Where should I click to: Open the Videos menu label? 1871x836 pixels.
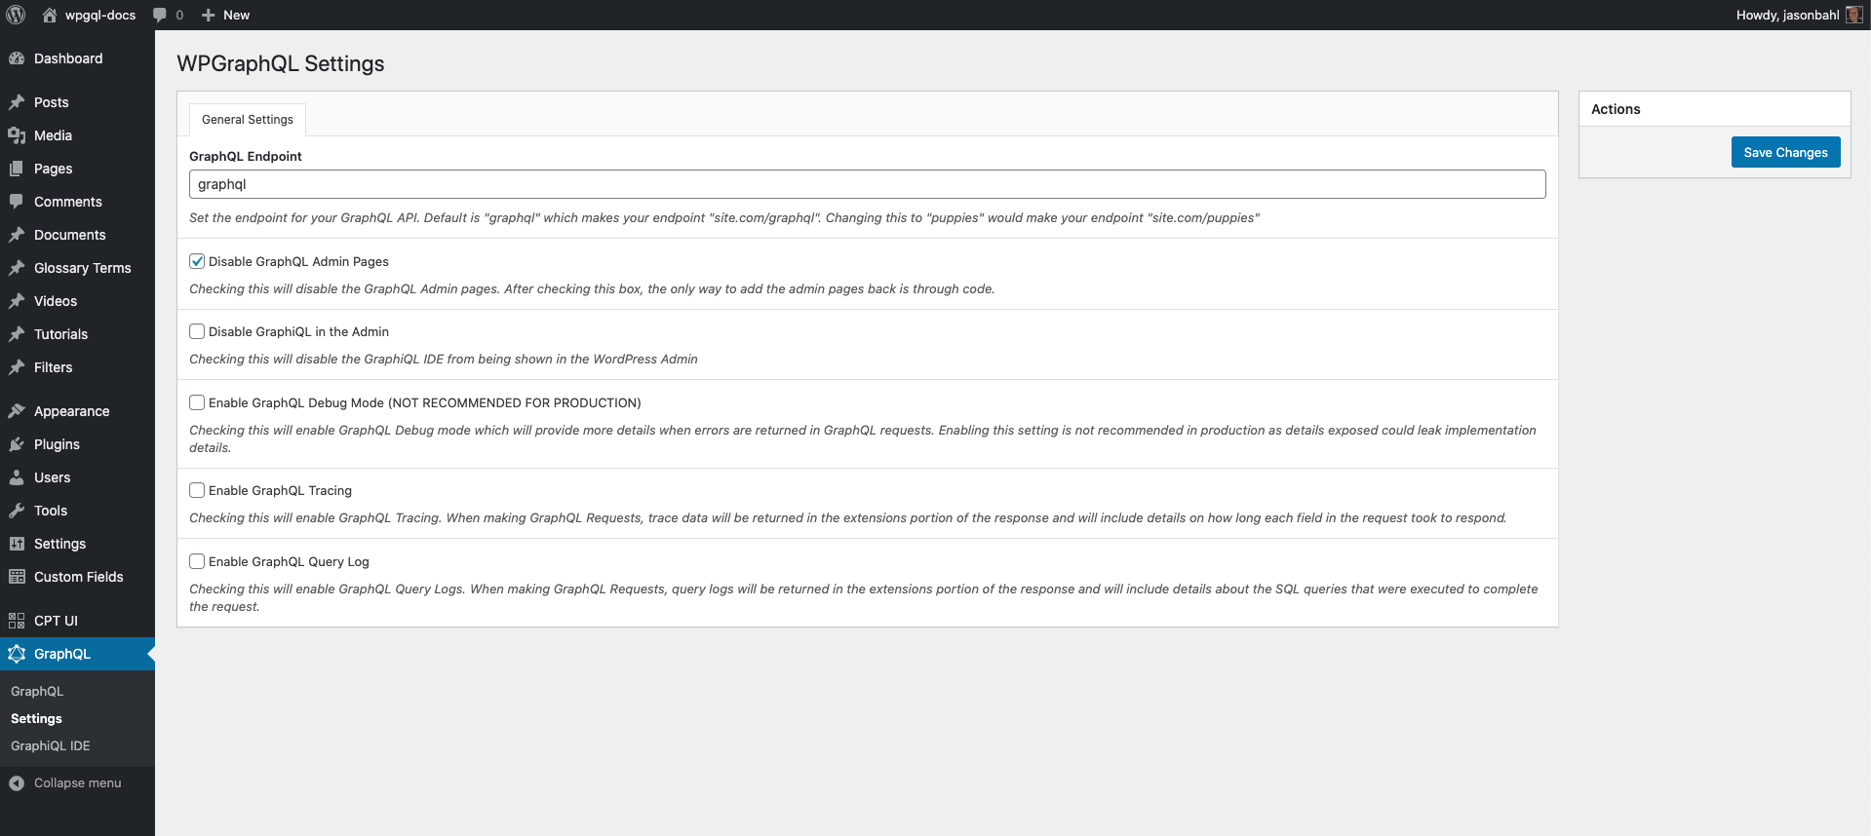pos(56,301)
